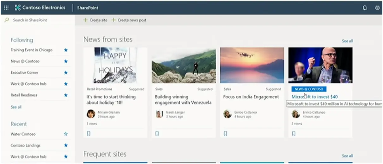Click Create site
The height and width of the screenshot is (164, 383).
(x=95, y=20)
